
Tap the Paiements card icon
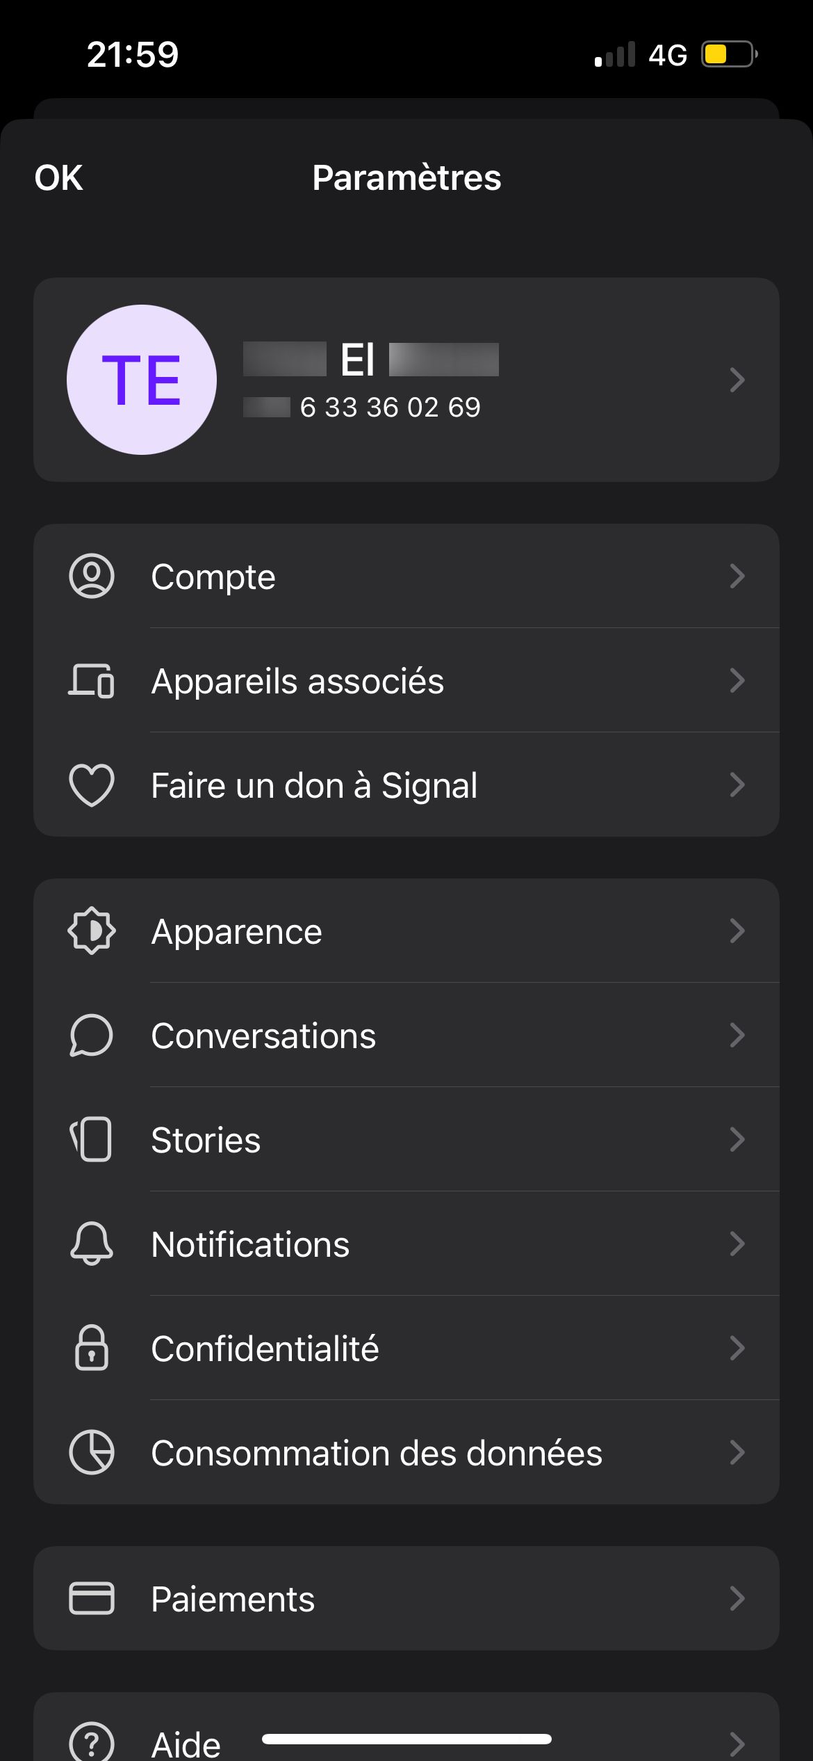91,1598
